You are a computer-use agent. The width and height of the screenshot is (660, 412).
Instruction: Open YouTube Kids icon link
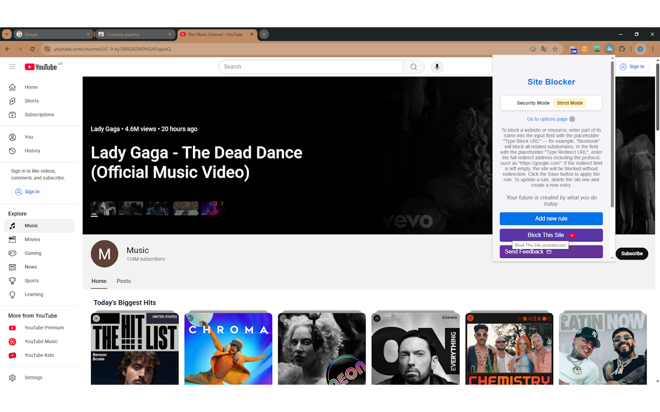pos(13,355)
